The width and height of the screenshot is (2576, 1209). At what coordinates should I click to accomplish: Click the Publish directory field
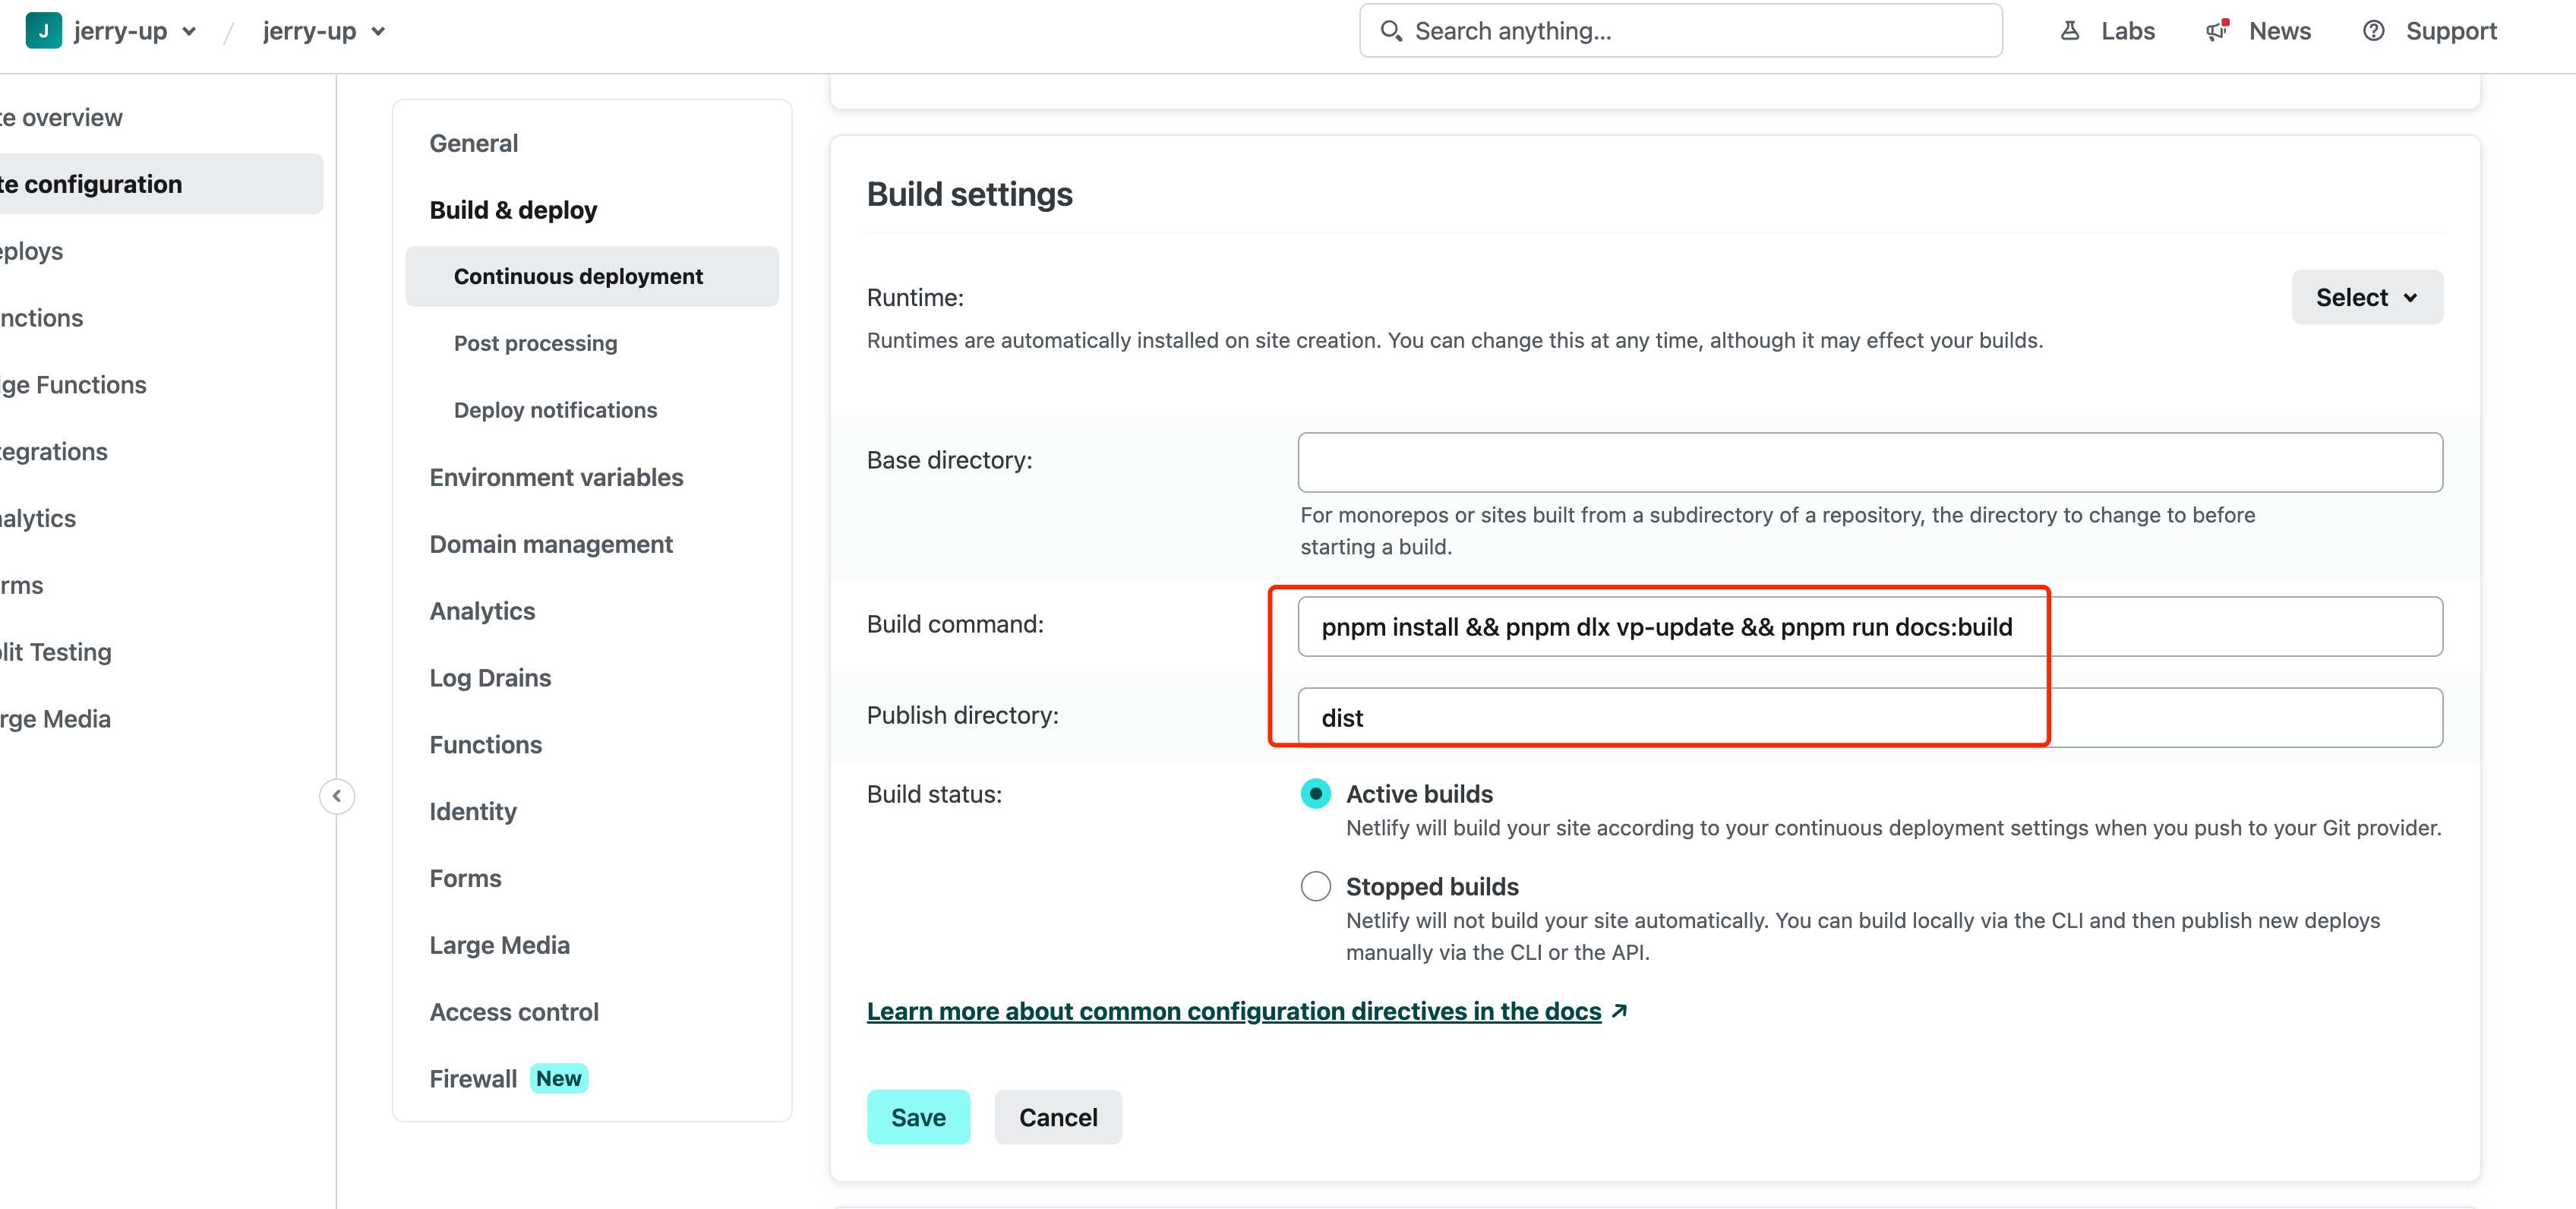1869,718
